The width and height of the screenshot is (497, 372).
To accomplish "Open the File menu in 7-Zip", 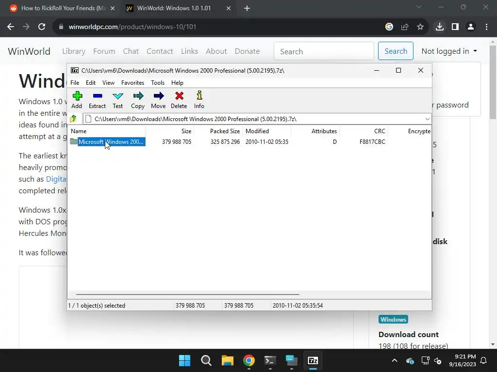I will coord(75,82).
